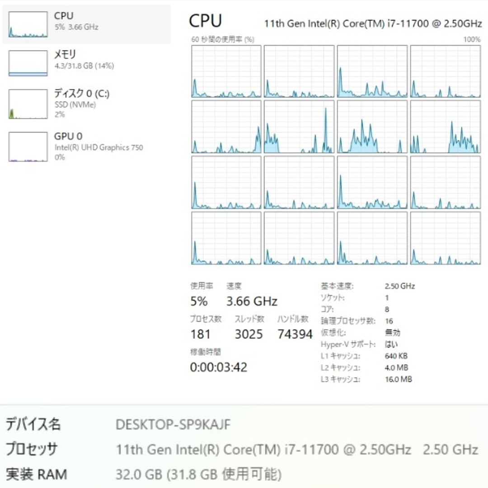The height and width of the screenshot is (488, 488).
Task: Click the graph with the tallest spike
Action: coord(299,127)
